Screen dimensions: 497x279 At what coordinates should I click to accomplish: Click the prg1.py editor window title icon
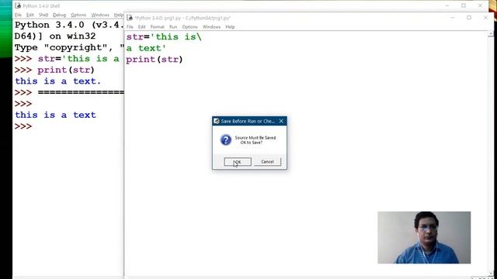[x=130, y=18]
